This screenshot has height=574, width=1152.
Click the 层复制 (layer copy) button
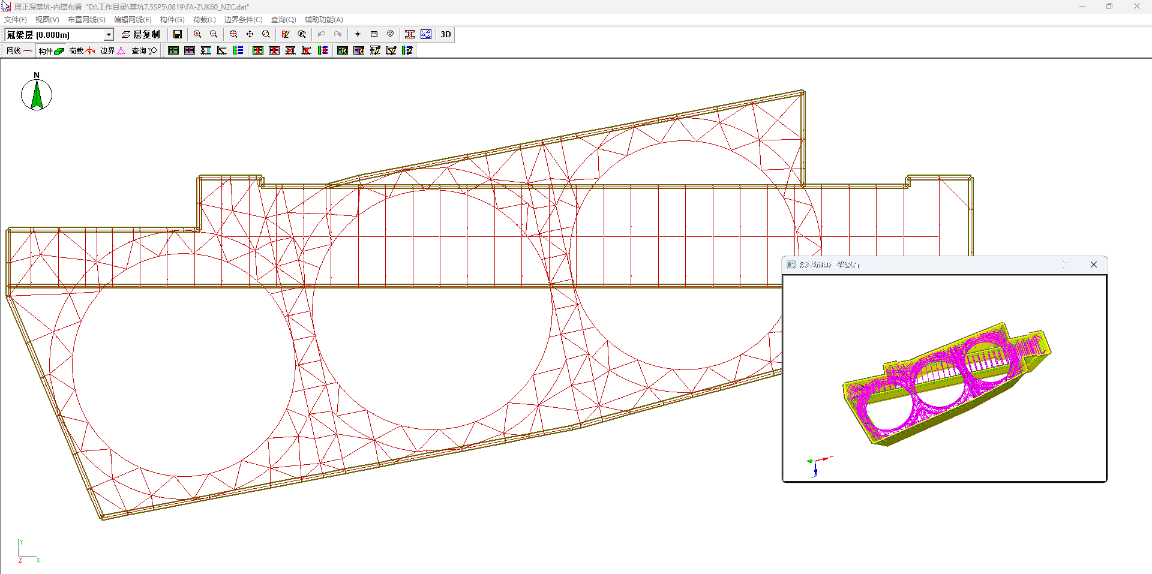click(141, 34)
